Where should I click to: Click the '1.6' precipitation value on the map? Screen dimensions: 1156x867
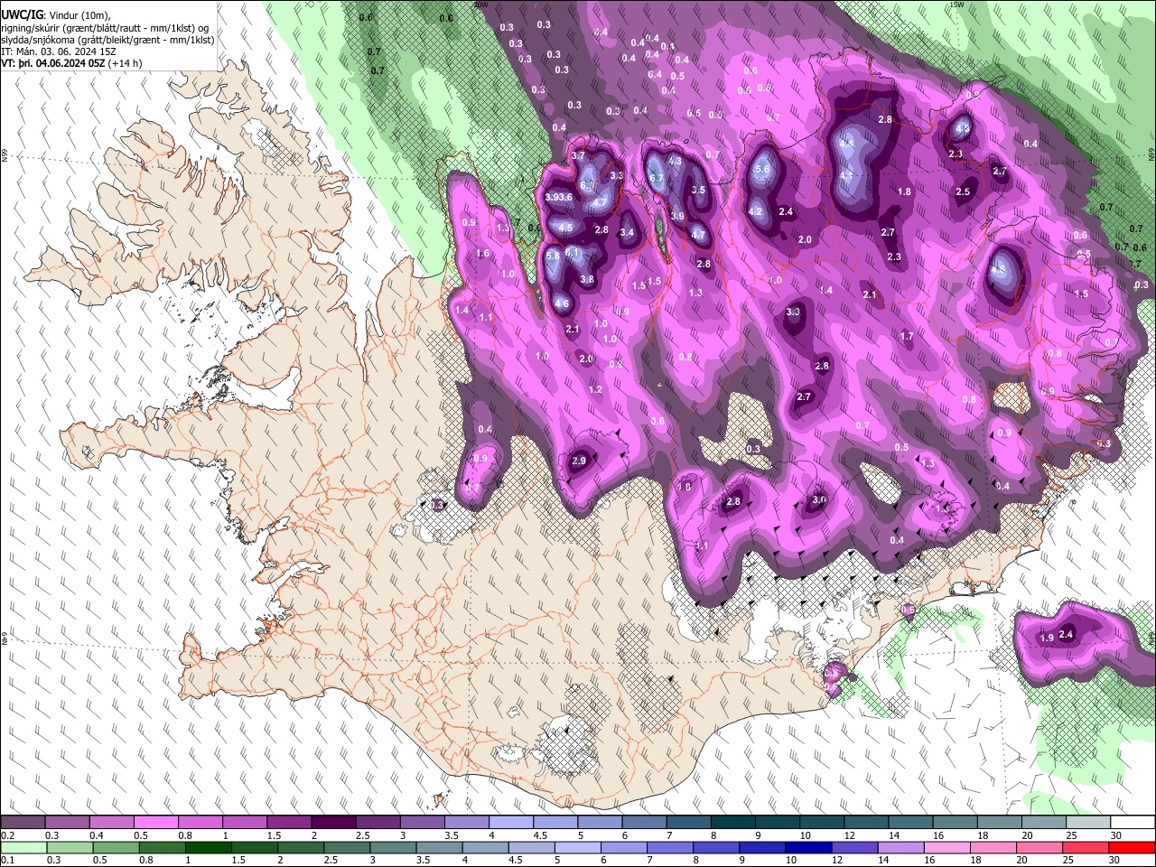(x=482, y=254)
